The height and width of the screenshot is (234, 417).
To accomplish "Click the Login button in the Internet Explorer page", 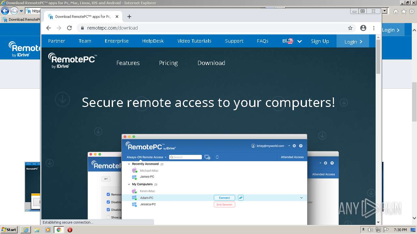I will click(x=393, y=30).
